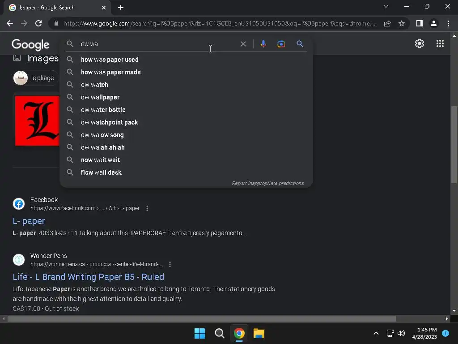Bookmark this page with the star icon
This screenshot has width=458, height=344.
(x=402, y=23)
